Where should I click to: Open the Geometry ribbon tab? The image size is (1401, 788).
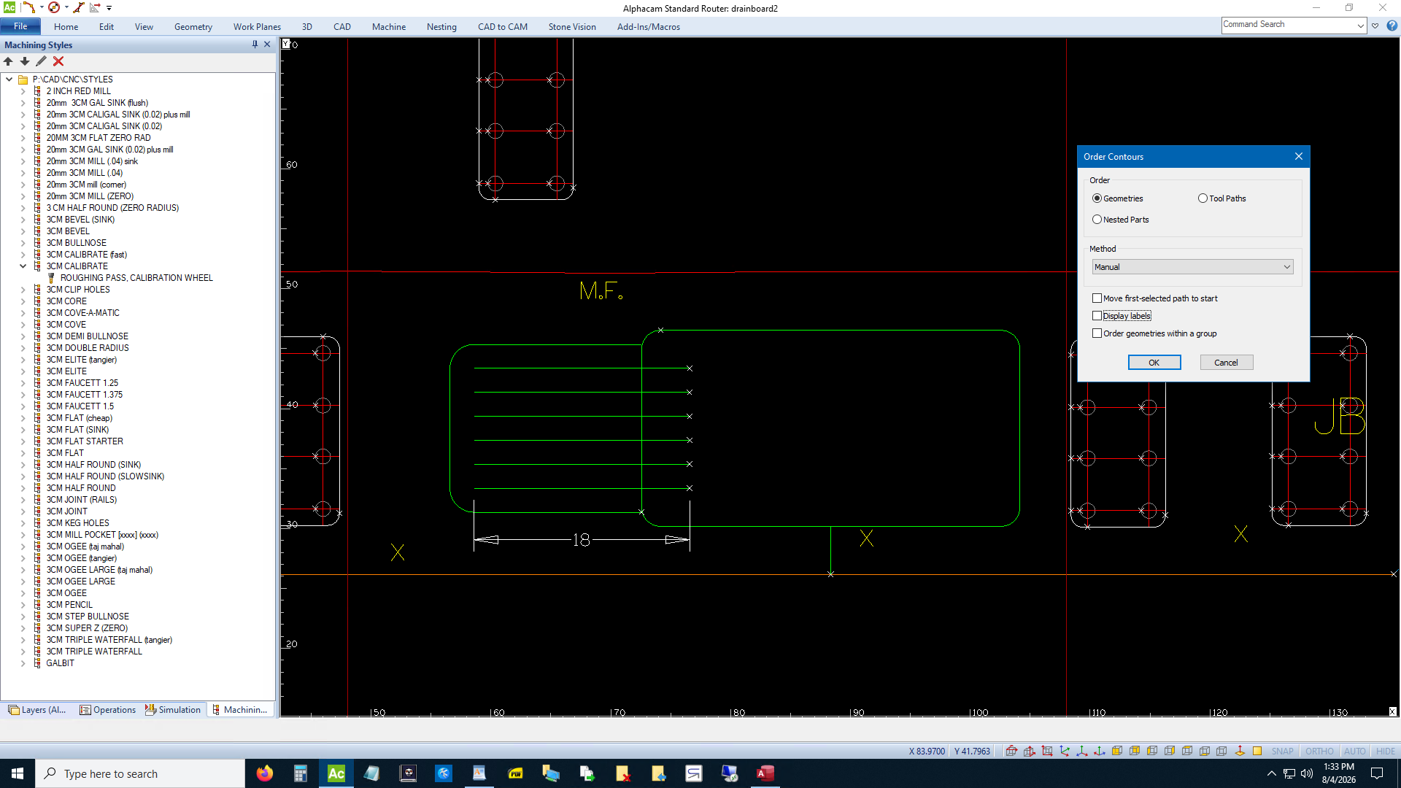(193, 27)
